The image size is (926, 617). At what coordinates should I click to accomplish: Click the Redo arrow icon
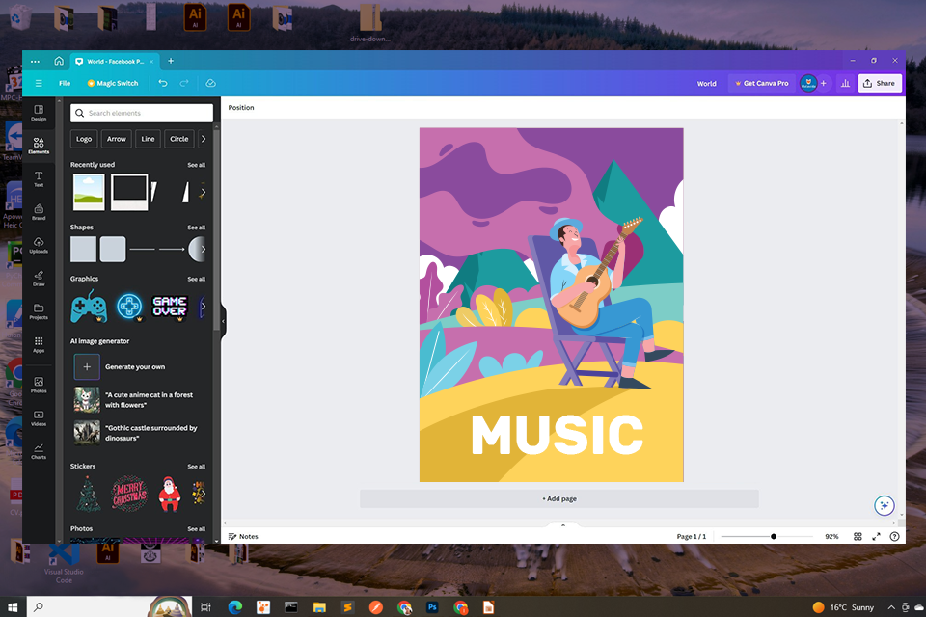point(184,83)
